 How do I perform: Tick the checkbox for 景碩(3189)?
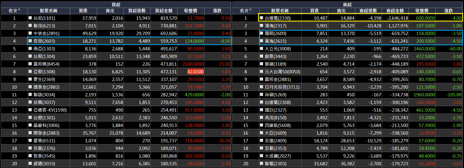click(x=261, y=64)
